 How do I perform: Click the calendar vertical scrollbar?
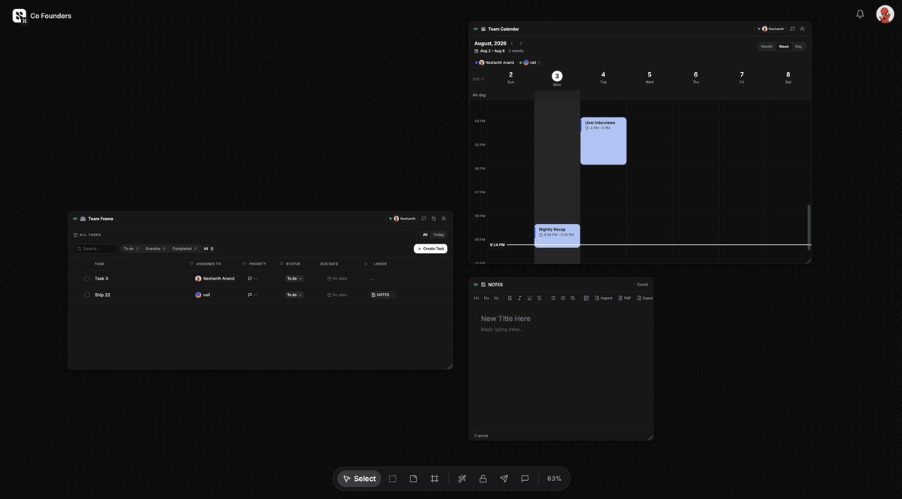coord(809,227)
